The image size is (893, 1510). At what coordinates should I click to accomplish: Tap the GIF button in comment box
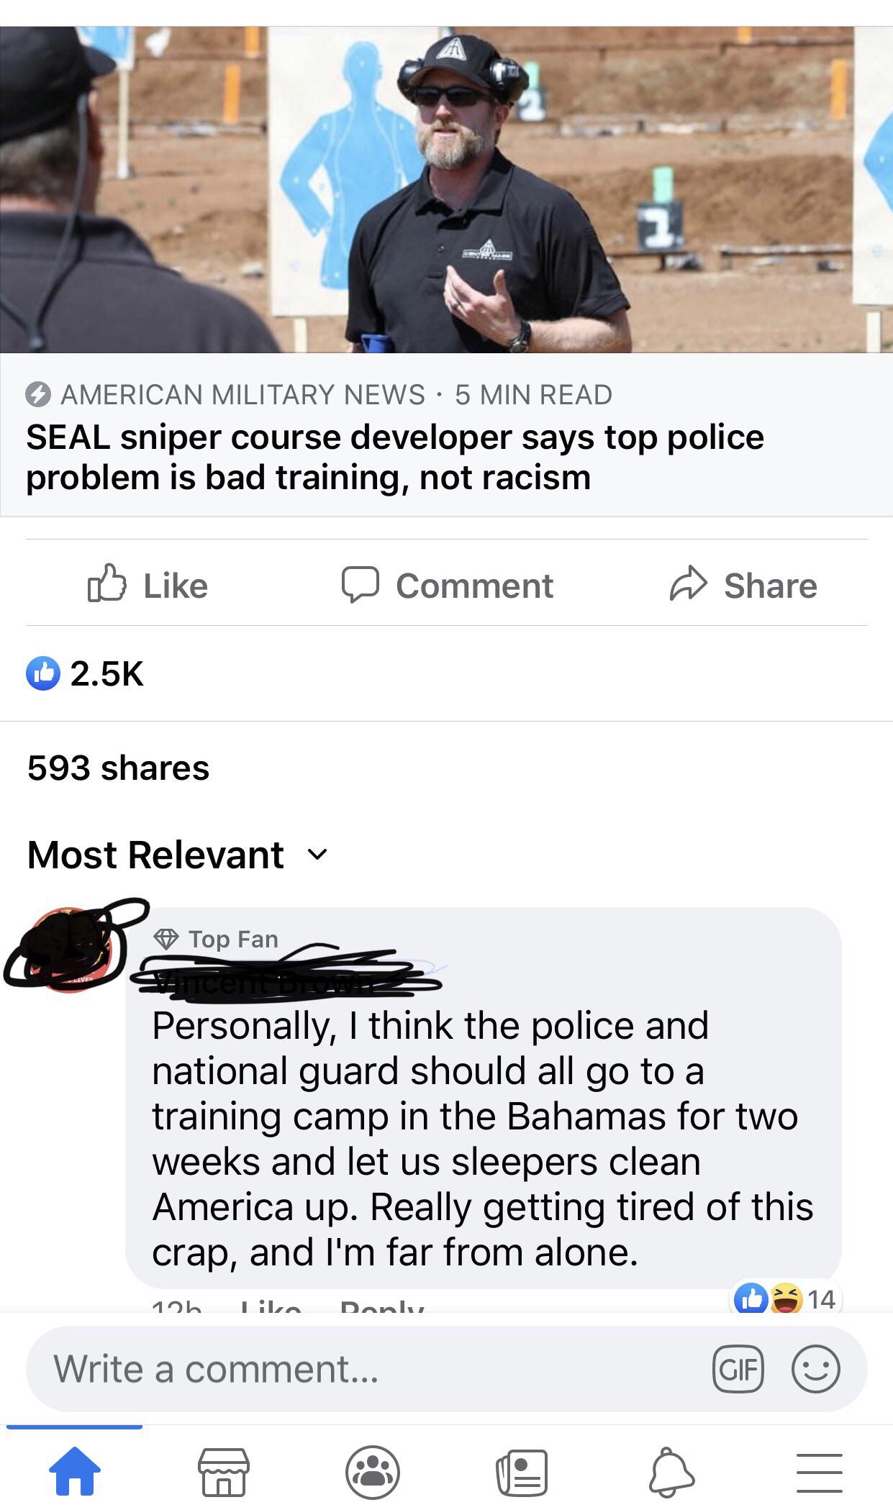tap(737, 1368)
